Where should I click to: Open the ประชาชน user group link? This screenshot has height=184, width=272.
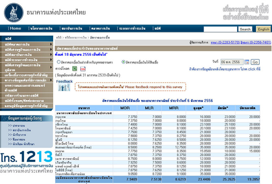pos(19,127)
